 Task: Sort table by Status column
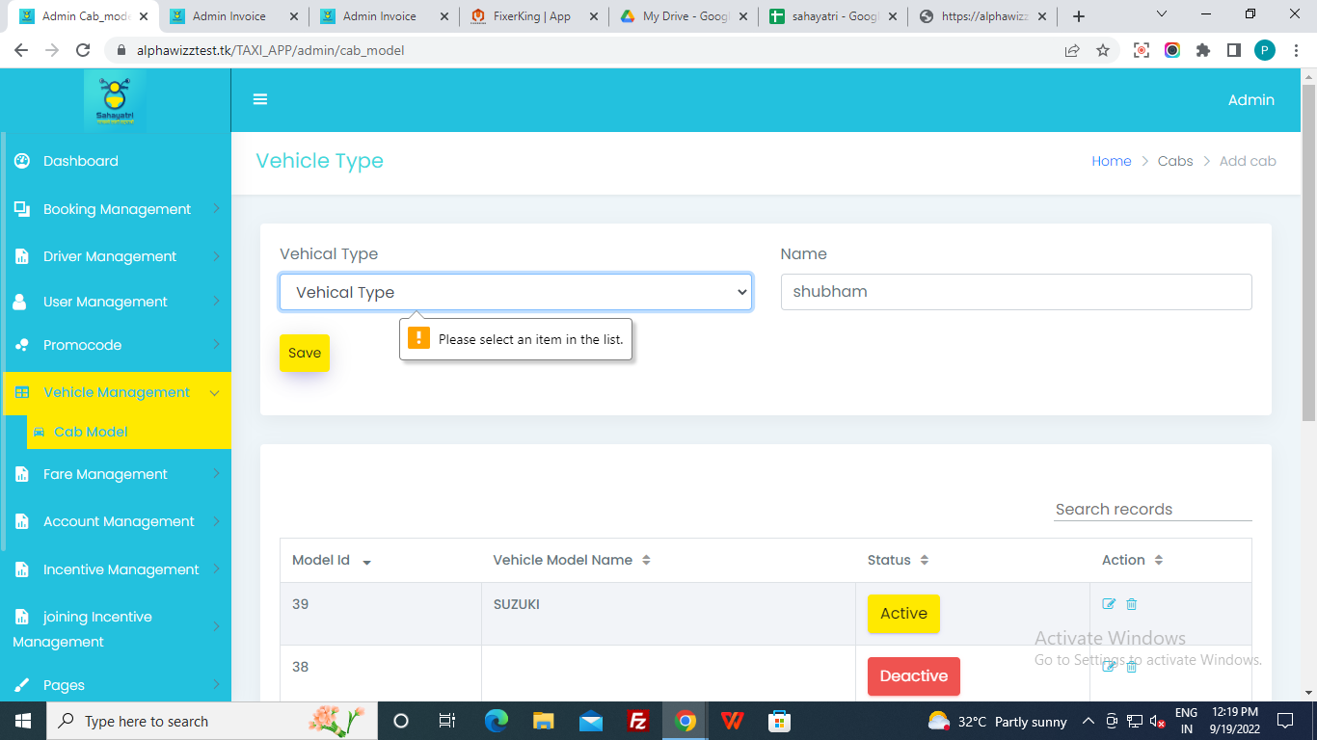[x=973, y=560]
